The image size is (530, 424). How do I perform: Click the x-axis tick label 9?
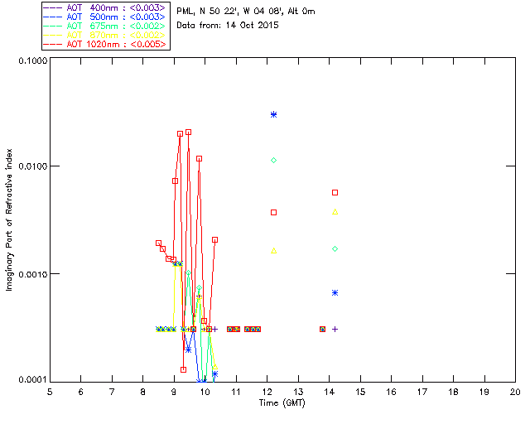pos(174,392)
